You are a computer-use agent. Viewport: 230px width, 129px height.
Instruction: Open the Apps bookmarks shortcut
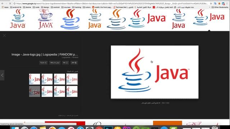[x=5, y=7]
